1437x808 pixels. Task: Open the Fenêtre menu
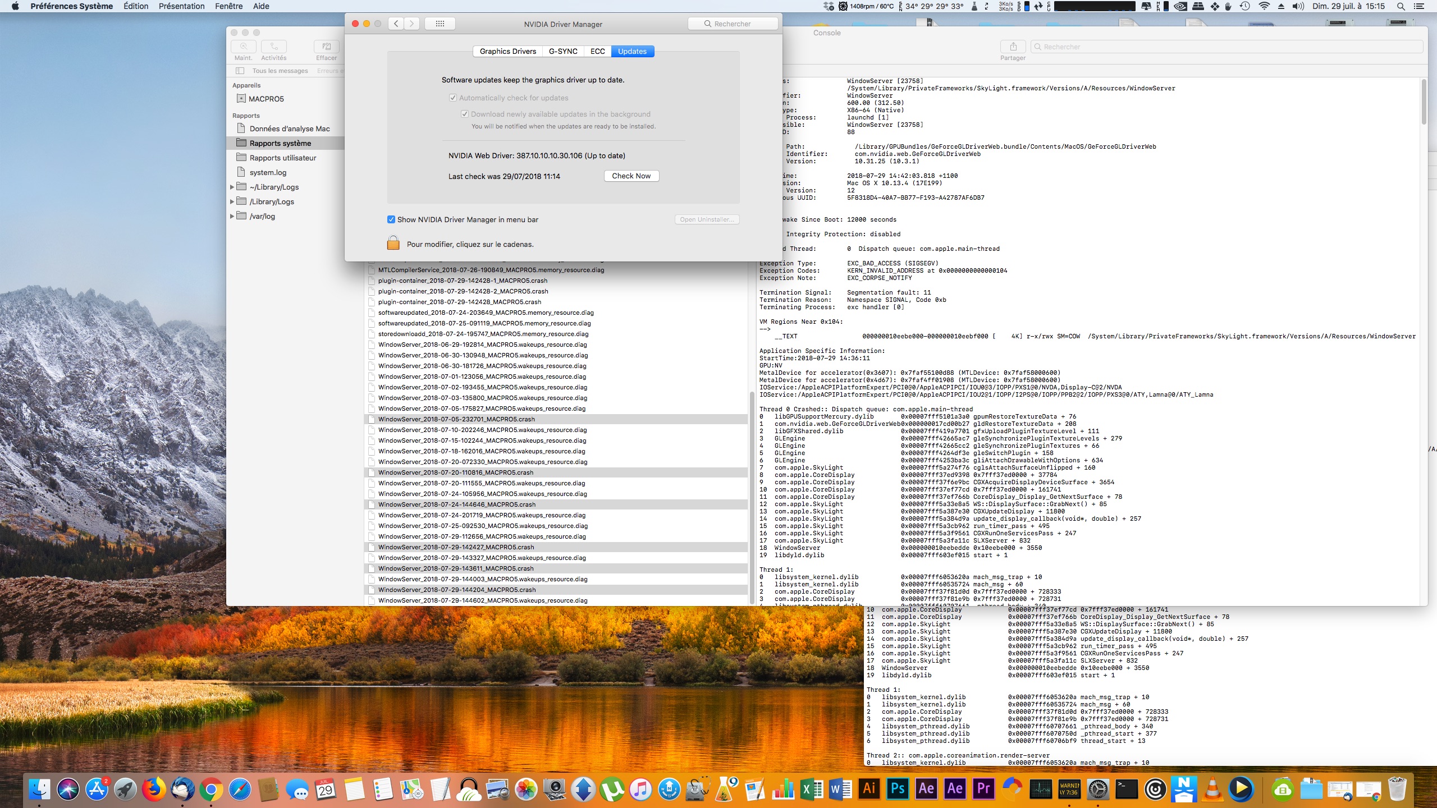(x=228, y=6)
